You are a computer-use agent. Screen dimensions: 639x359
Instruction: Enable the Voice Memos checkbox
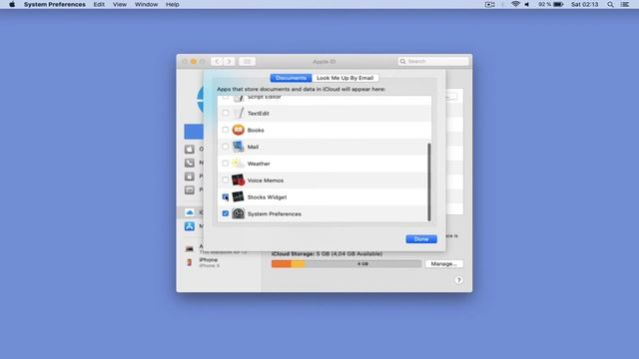click(x=226, y=179)
